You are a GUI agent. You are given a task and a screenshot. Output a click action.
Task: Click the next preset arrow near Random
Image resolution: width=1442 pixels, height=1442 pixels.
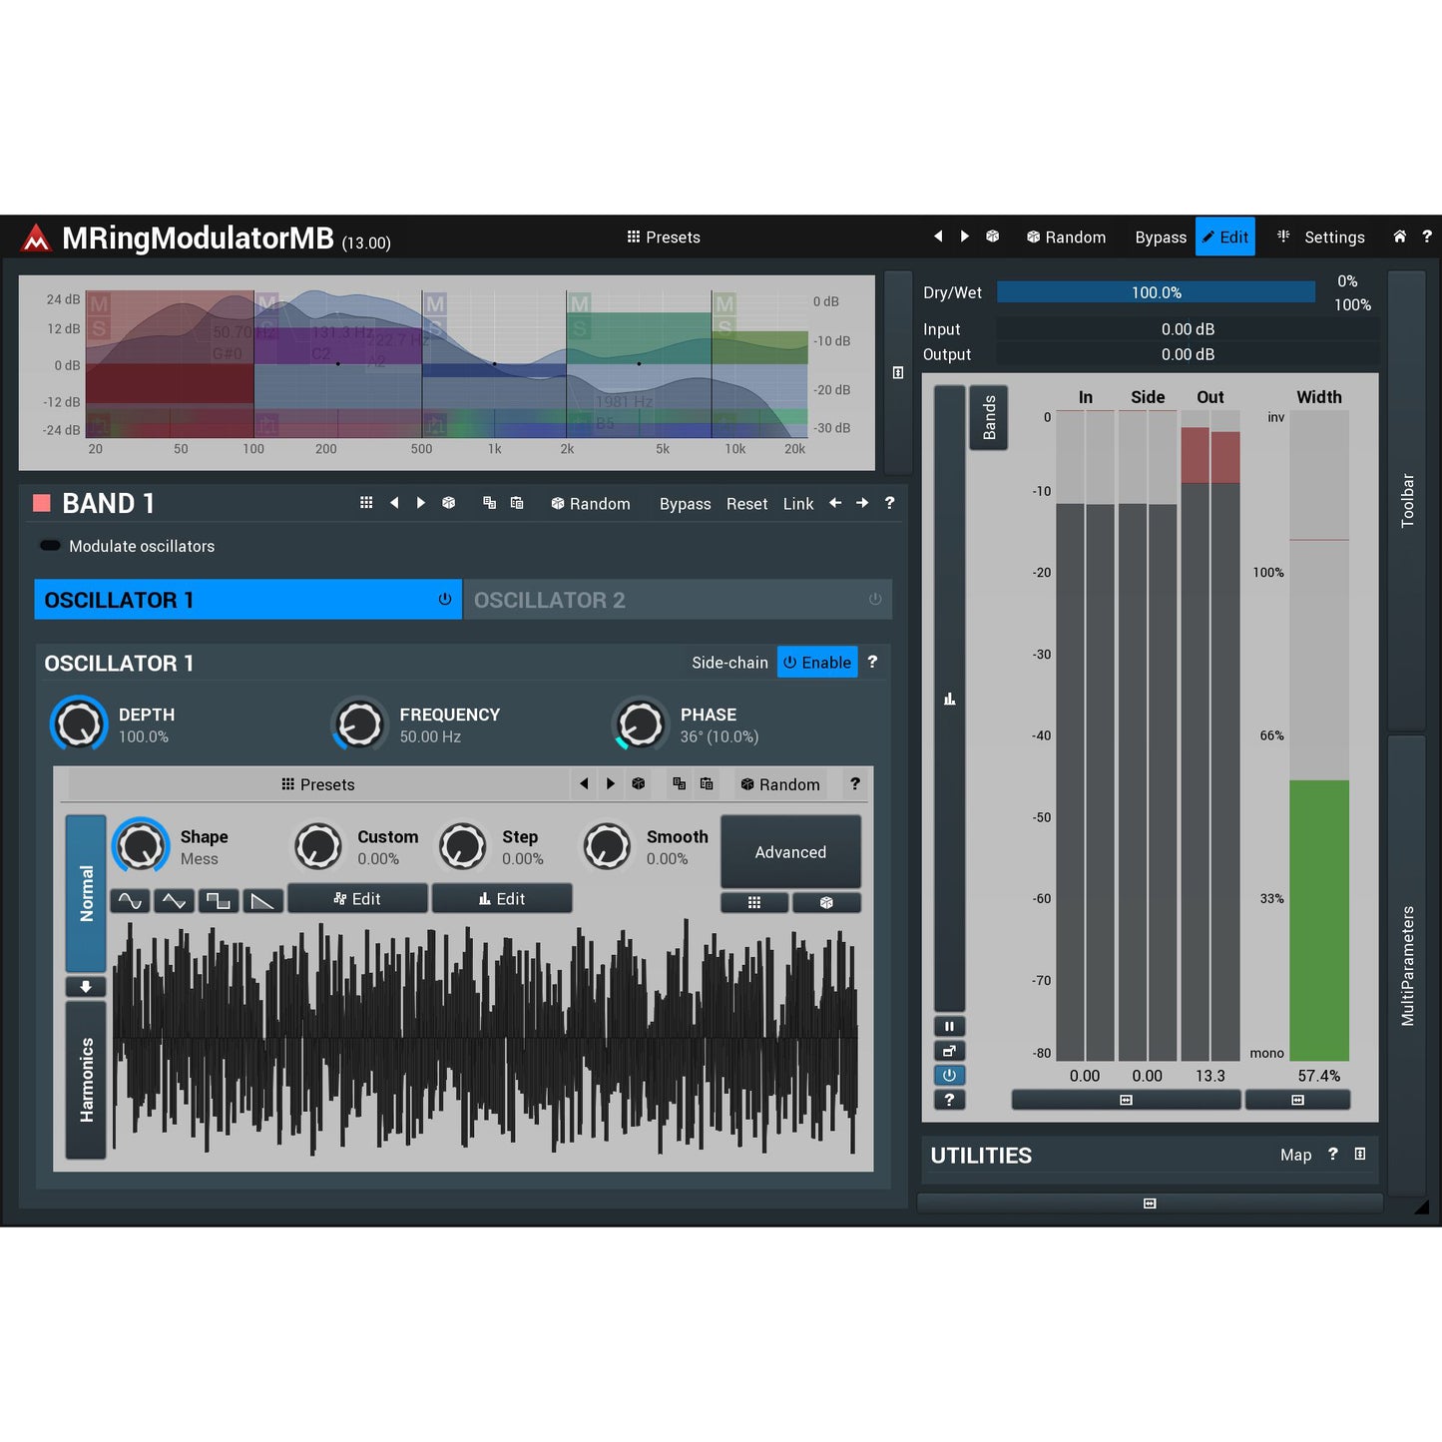click(964, 236)
